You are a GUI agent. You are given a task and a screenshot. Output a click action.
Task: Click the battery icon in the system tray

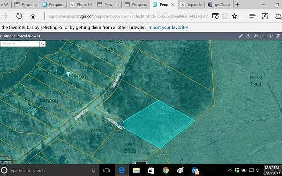pyautogui.click(x=244, y=170)
